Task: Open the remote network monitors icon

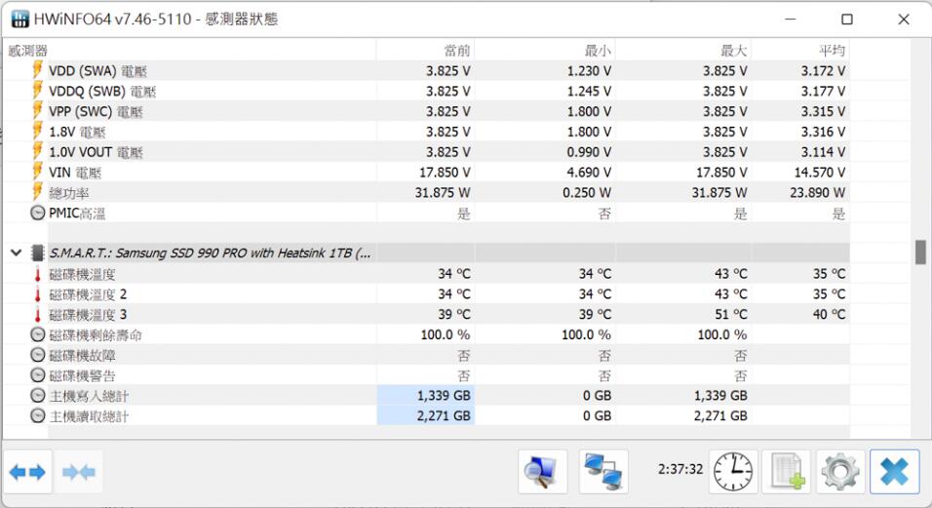Action: pos(603,472)
